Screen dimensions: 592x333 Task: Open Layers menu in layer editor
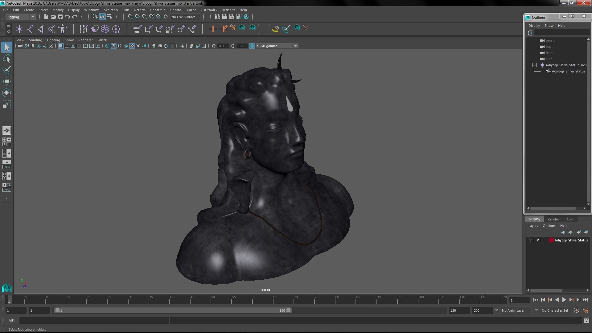[533, 226]
